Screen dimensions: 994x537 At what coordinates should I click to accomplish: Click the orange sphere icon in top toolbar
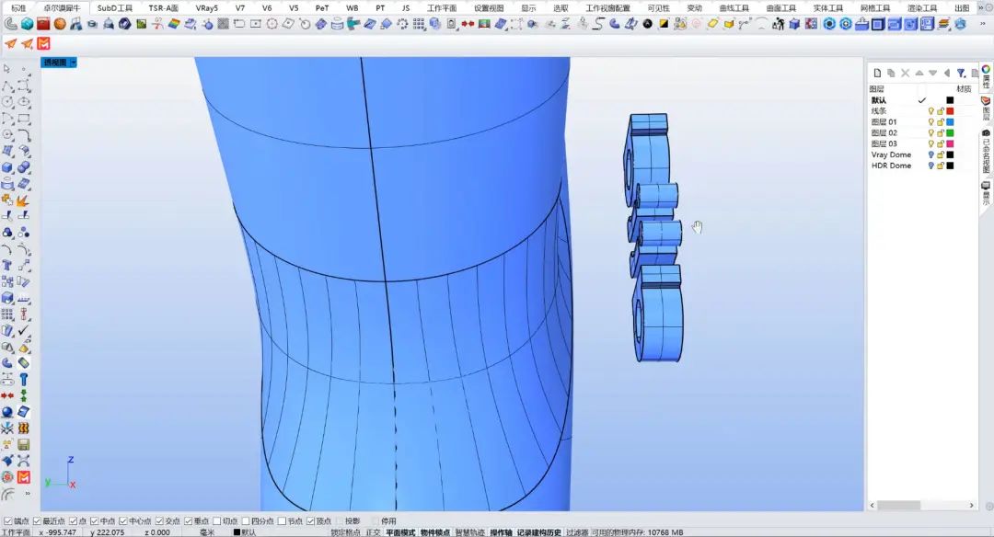click(59, 23)
